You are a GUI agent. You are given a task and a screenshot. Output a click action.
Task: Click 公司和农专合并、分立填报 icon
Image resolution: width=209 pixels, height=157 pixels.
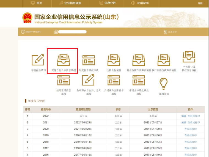89,80
